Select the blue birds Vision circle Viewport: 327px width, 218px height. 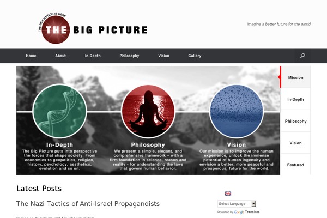point(237,111)
